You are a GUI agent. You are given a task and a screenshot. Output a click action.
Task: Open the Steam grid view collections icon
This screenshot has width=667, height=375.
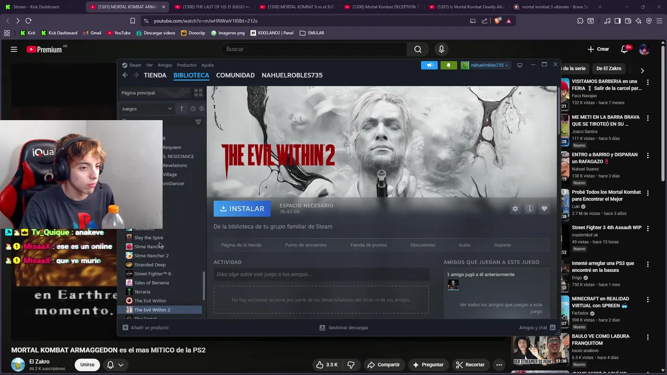[x=198, y=93]
